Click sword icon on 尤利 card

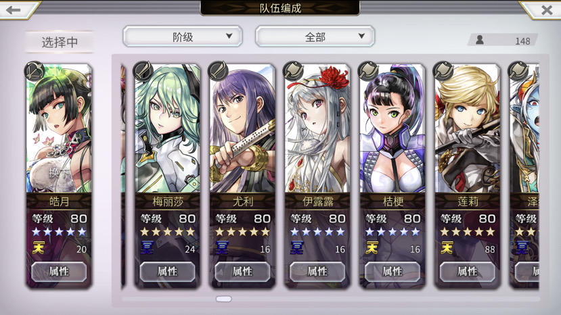[219, 71]
